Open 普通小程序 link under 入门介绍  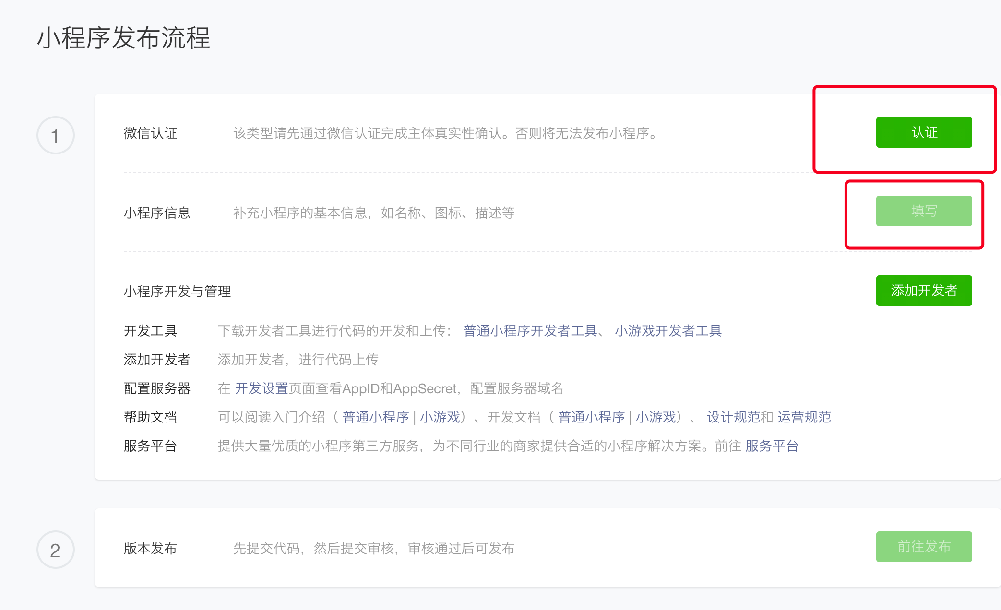[375, 417]
